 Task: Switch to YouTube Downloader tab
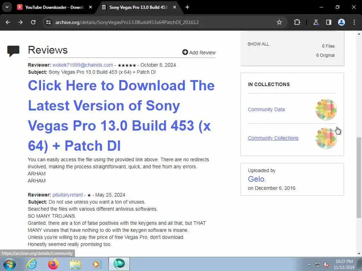[x=54, y=7]
